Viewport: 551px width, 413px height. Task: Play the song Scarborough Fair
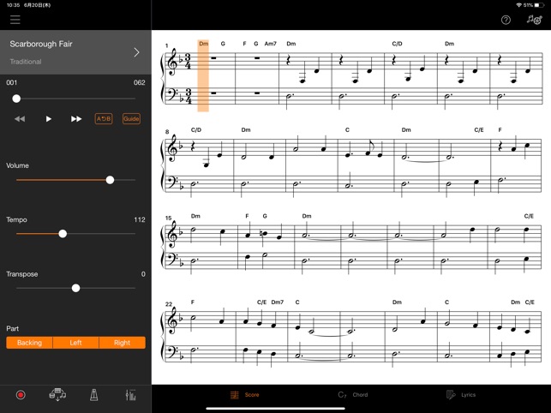point(49,119)
